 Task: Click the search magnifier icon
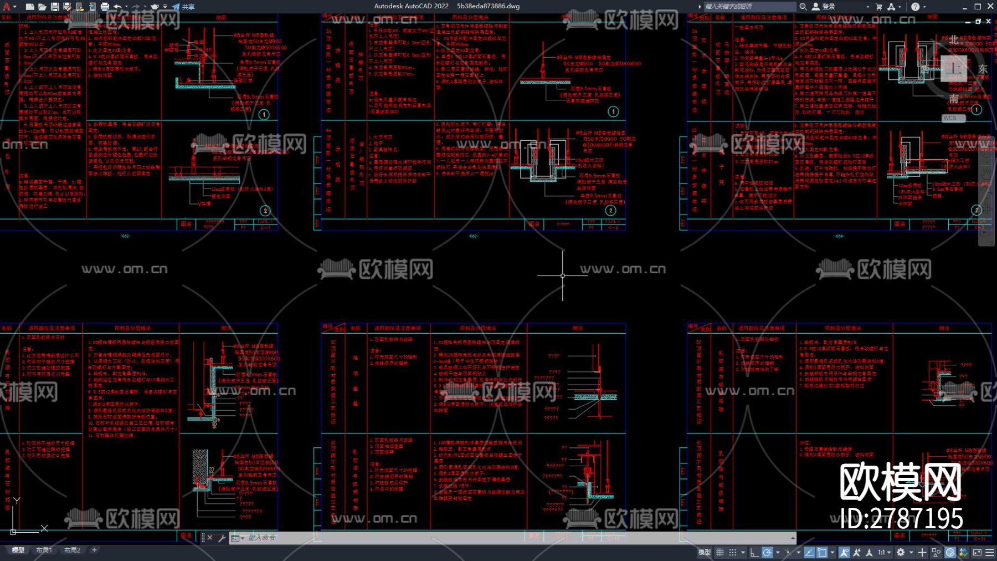tap(803, 7)
